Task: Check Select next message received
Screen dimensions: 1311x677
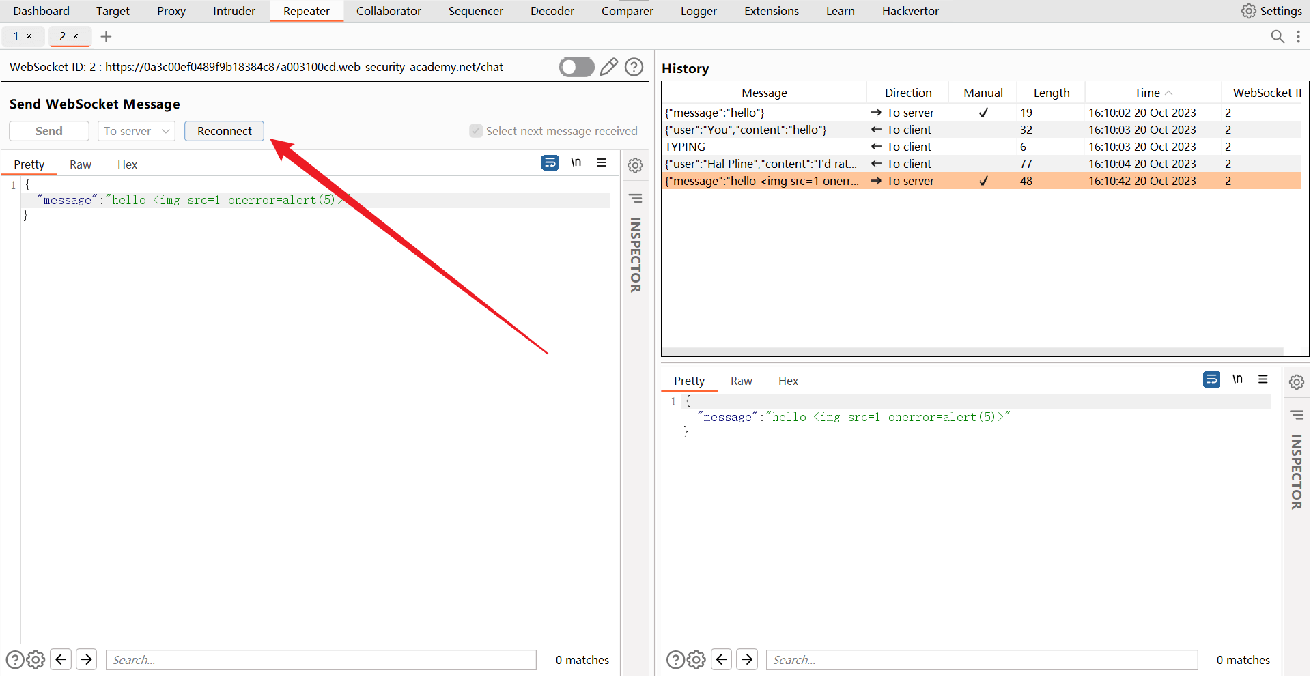Action: coord(476,131)
